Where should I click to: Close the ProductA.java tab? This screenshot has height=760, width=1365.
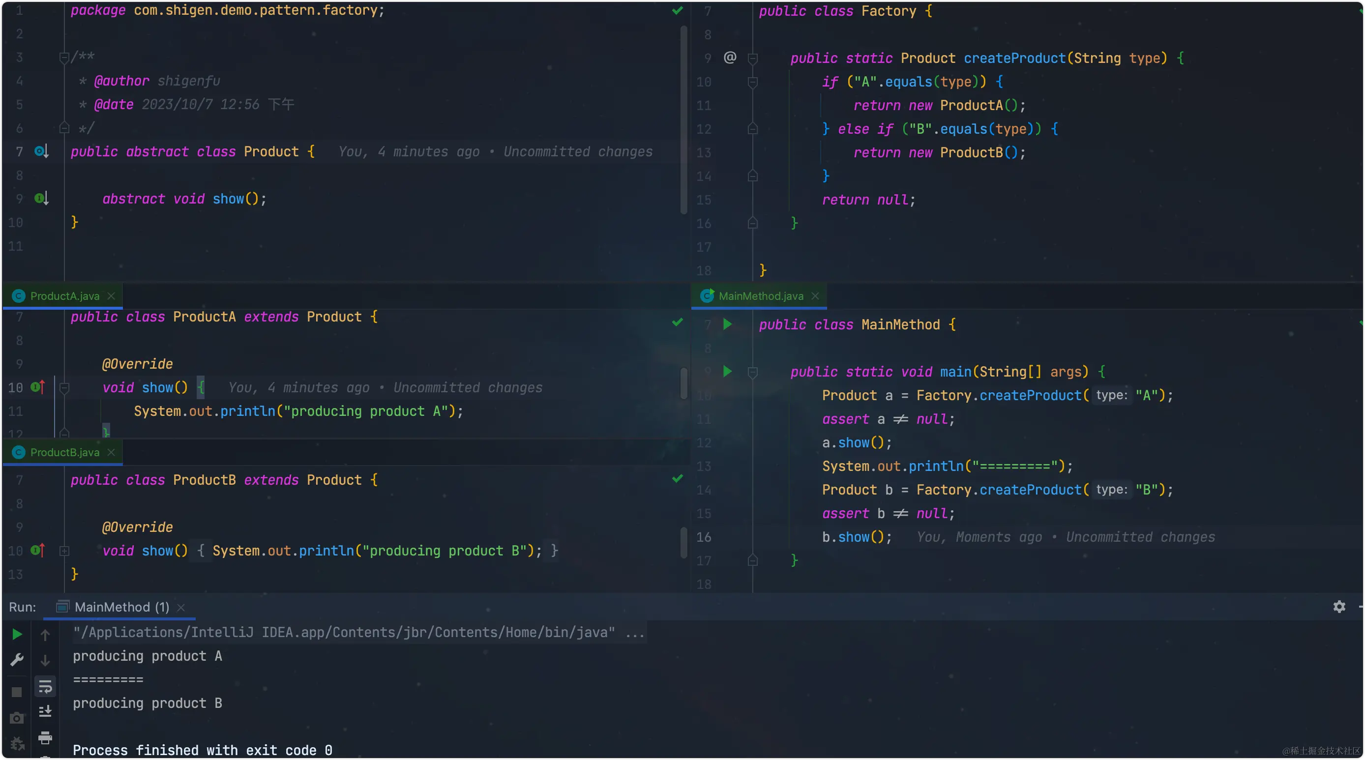pos(111,296)
